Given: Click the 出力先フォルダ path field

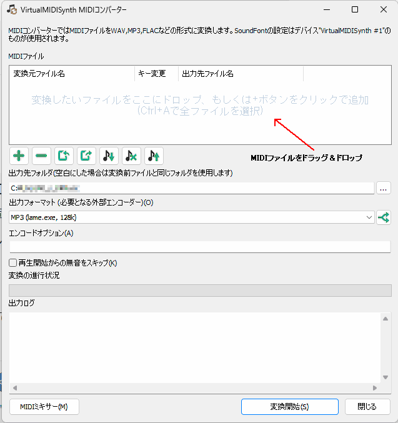Looking at the screenshot, I should point(192,188).
